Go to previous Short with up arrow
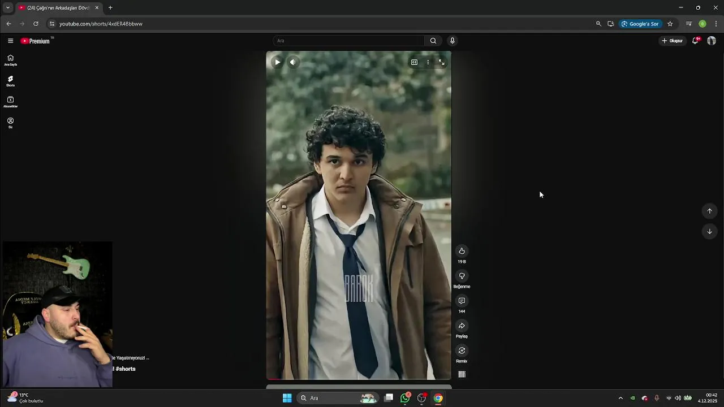724x407 pixels. coord(709,211)
